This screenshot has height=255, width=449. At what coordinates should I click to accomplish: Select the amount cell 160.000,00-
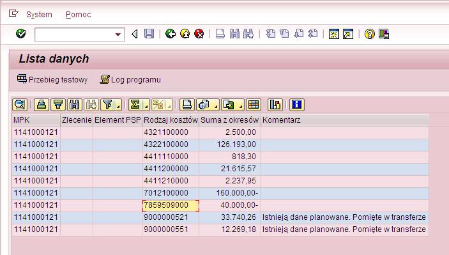click(x=230, y=193)
